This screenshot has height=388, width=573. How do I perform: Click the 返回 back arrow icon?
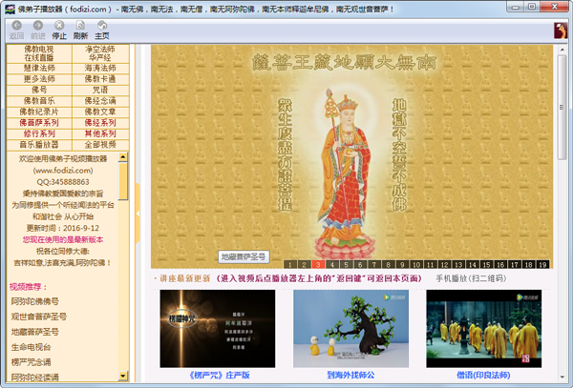click(x=16, y=25)
